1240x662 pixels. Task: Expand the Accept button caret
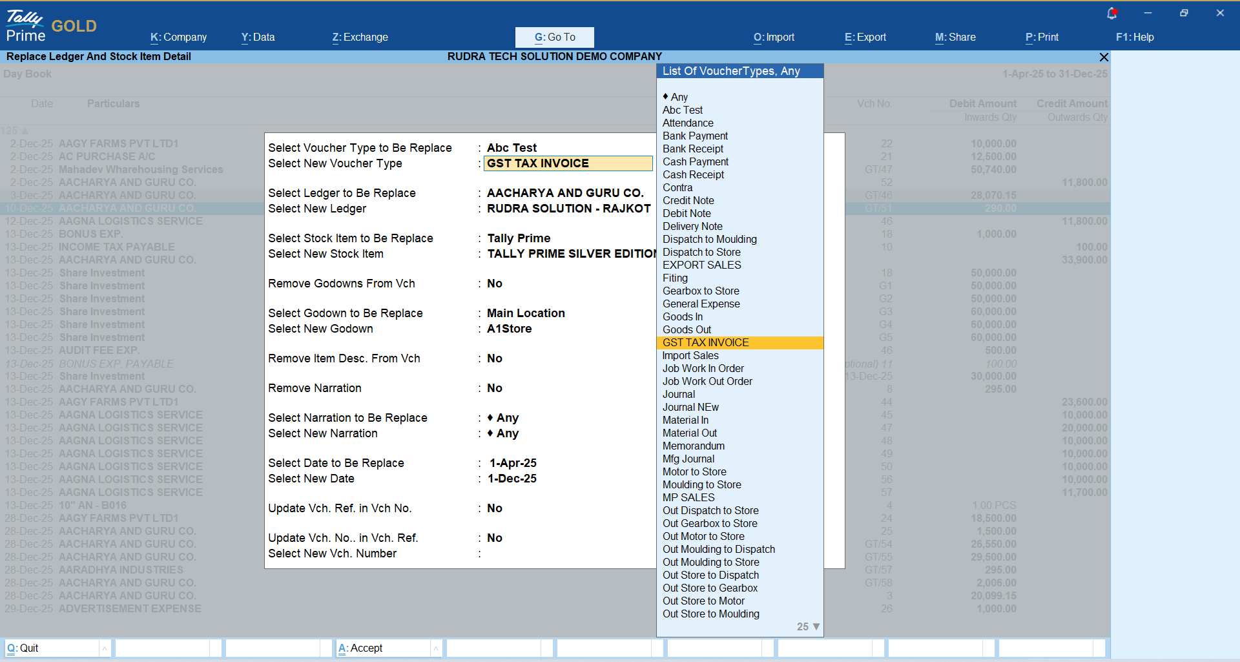436,648
